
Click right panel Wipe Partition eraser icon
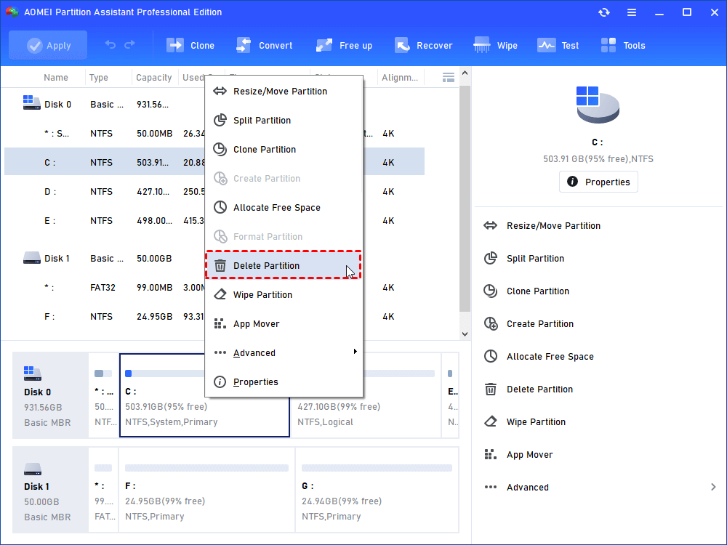pyautogui.click(x=491, y=421)
